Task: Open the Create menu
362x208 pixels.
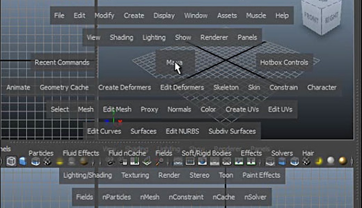Action: (134, 15)
